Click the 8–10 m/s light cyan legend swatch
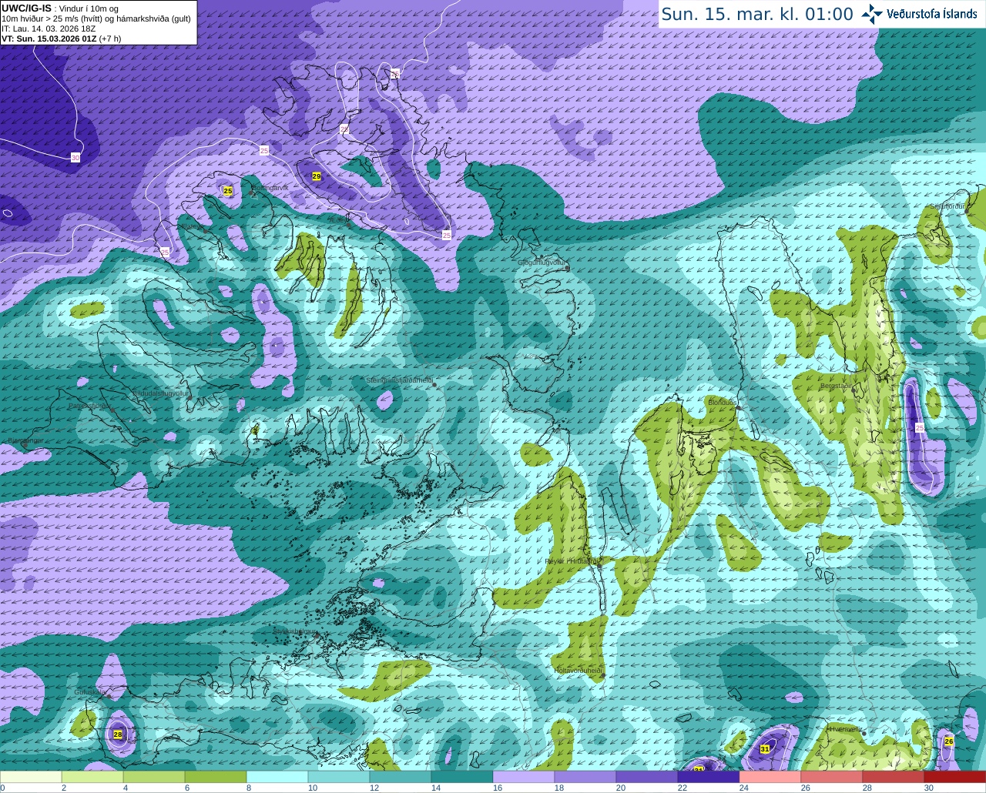Image resolution: width=986 pixels, height=793 pixels. tap(277, 777)
